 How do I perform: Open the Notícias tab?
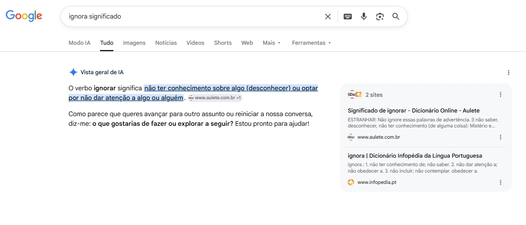coord(166,43)
